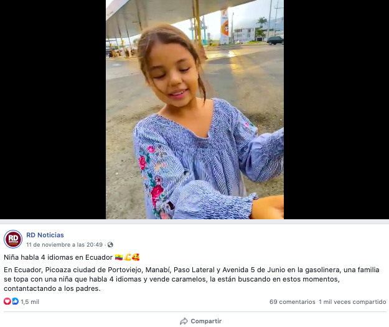Image resolution: width=389 pixels, height=327 pixels.
Task: Click the black letterbox area left of video
Action: point(53,109)
